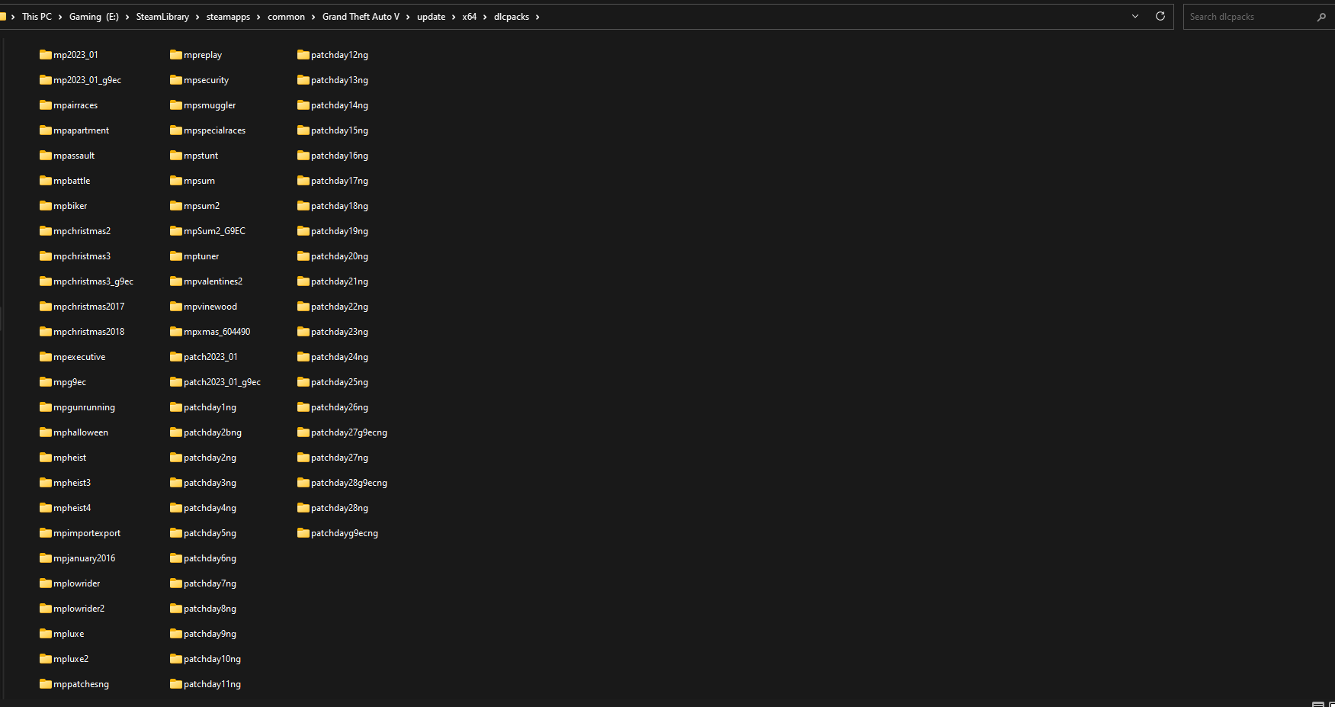Open the mpxmas_604490 folder
This screenshot has width=1335, height=707.
click(x=217, y=331)
